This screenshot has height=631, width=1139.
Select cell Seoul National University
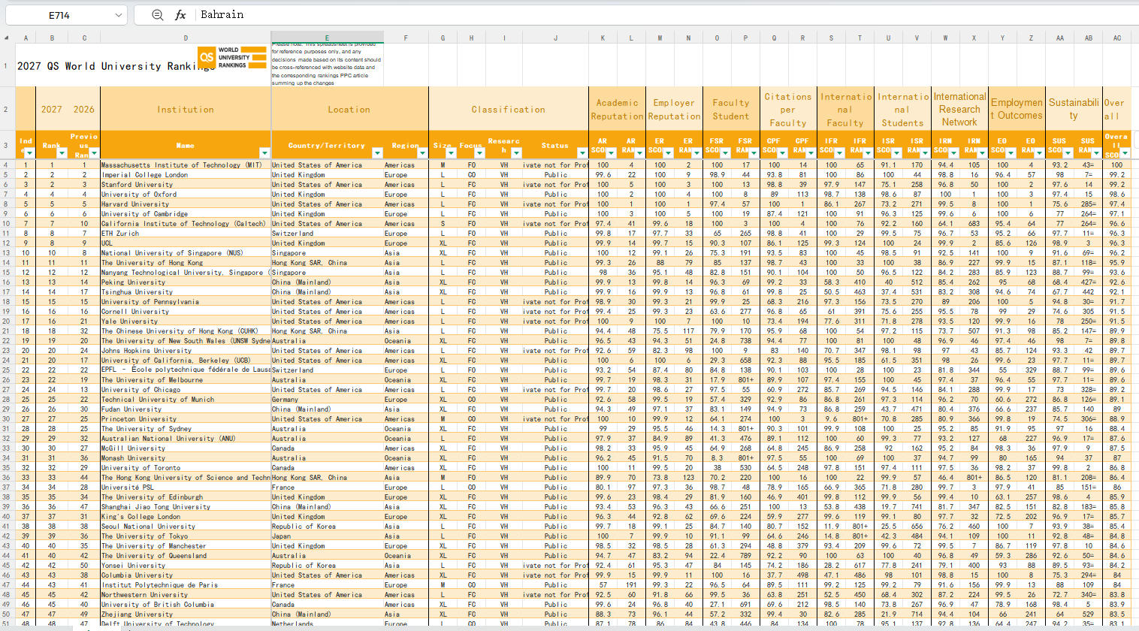pos(186,527)
